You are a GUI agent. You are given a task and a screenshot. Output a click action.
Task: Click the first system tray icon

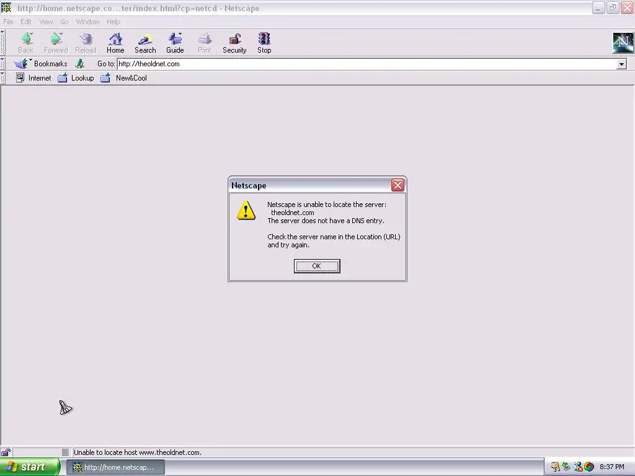click(x=555, y=467)
